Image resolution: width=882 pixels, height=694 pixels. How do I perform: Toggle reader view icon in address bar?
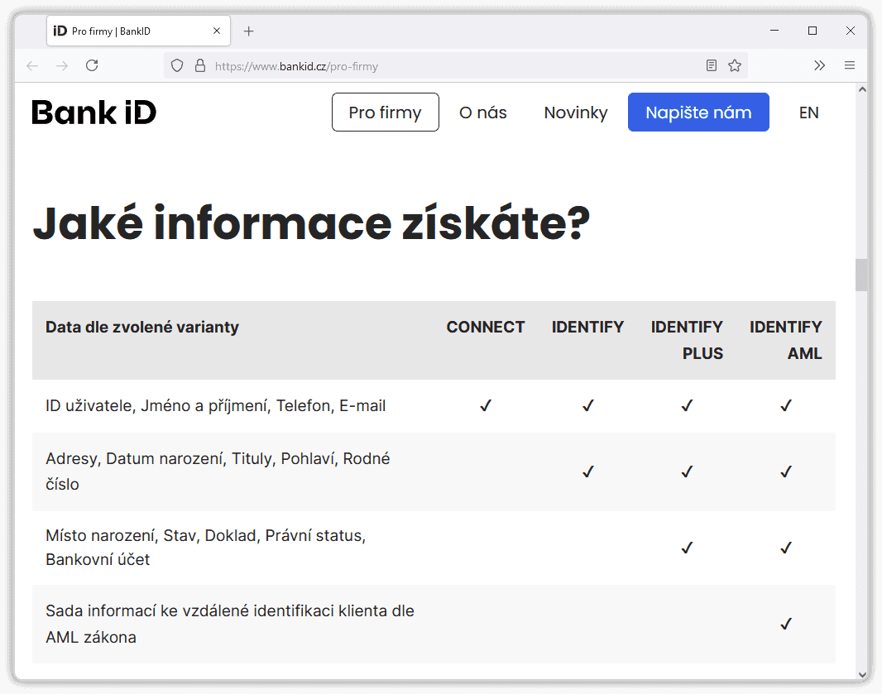pos(712,66)
